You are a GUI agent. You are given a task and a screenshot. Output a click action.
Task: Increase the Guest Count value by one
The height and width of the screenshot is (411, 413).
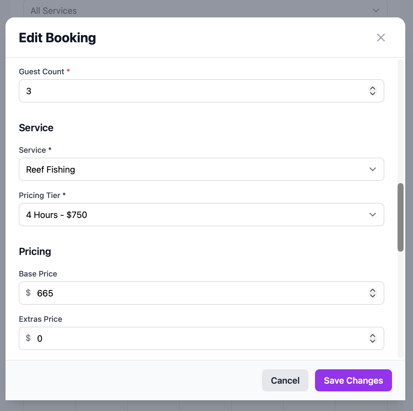pyautogui.click(x=372, y=88)
